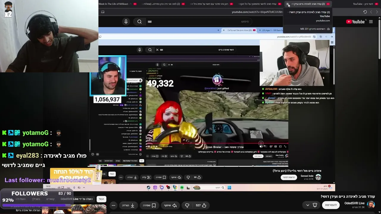Reload the nested browser page
Screen dimensions: 381x214
tap(321, 37)
